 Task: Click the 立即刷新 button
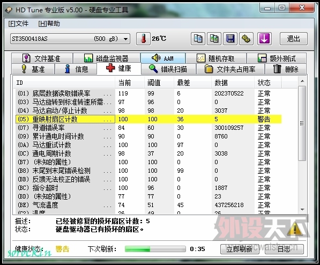pos(240,249)
